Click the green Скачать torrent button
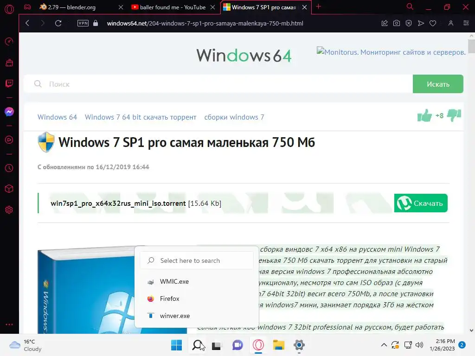Image resolution: width=475 pixels, height=356 pixels. pos(421,203)
